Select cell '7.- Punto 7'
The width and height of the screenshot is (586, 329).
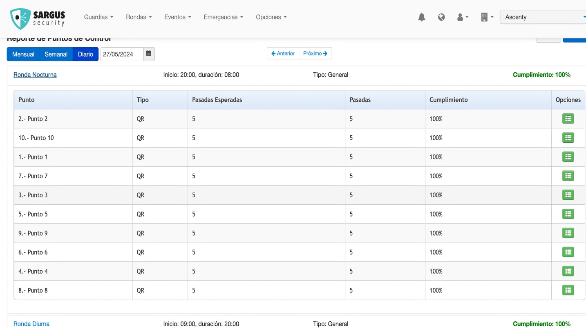coord(73,176)
